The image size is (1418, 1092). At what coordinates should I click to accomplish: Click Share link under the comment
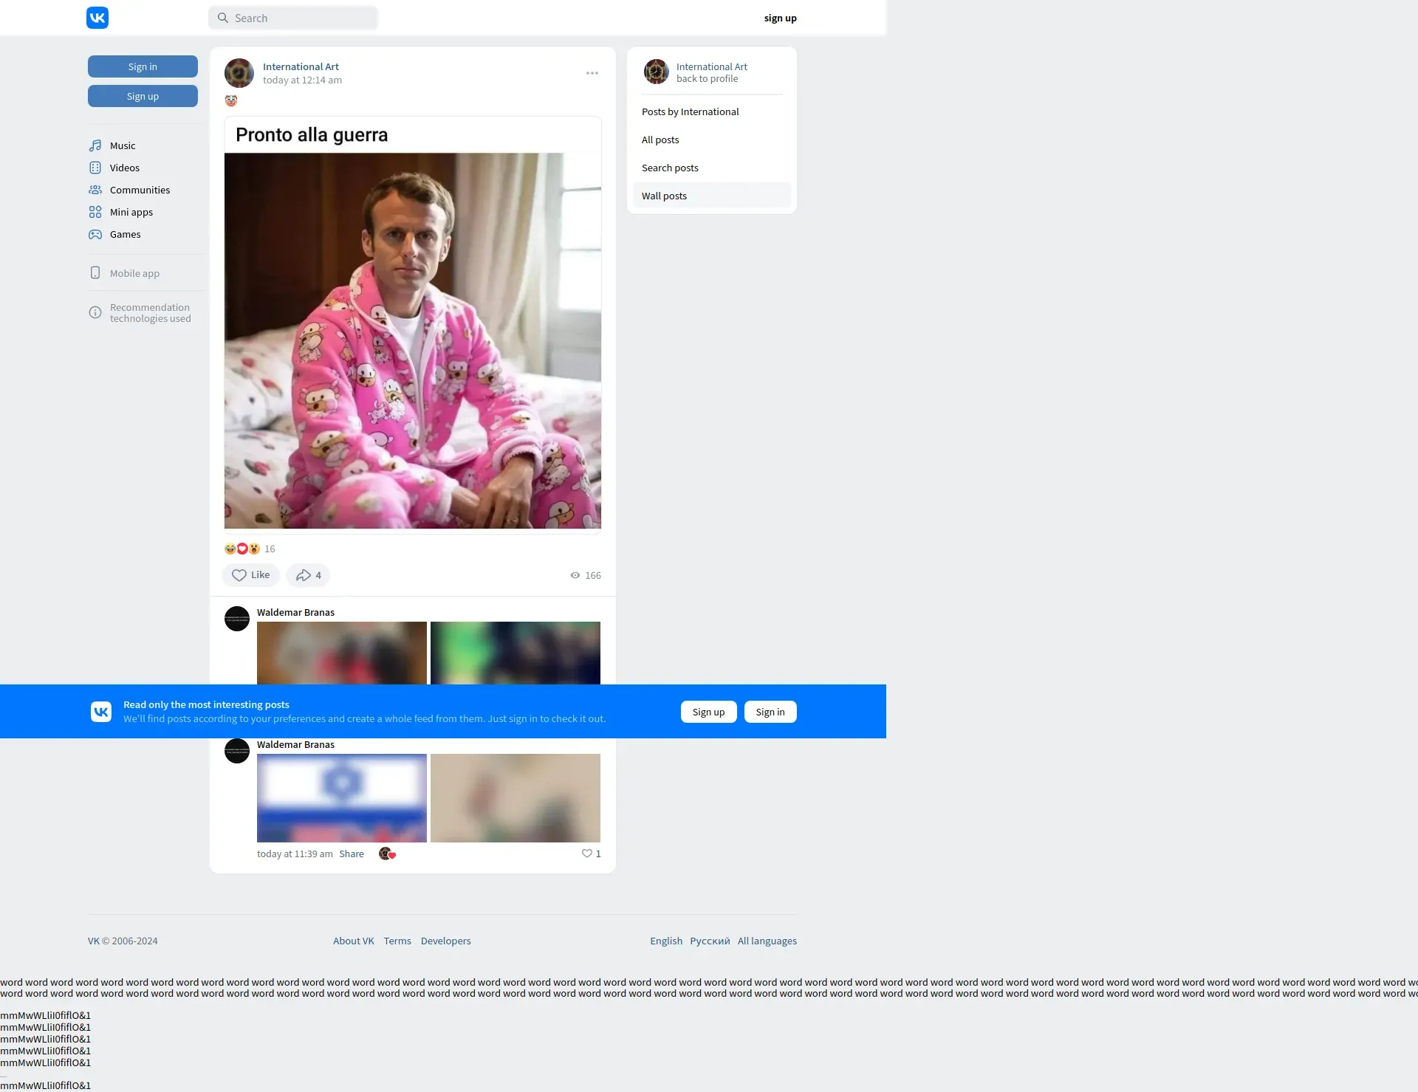point(352,854)
